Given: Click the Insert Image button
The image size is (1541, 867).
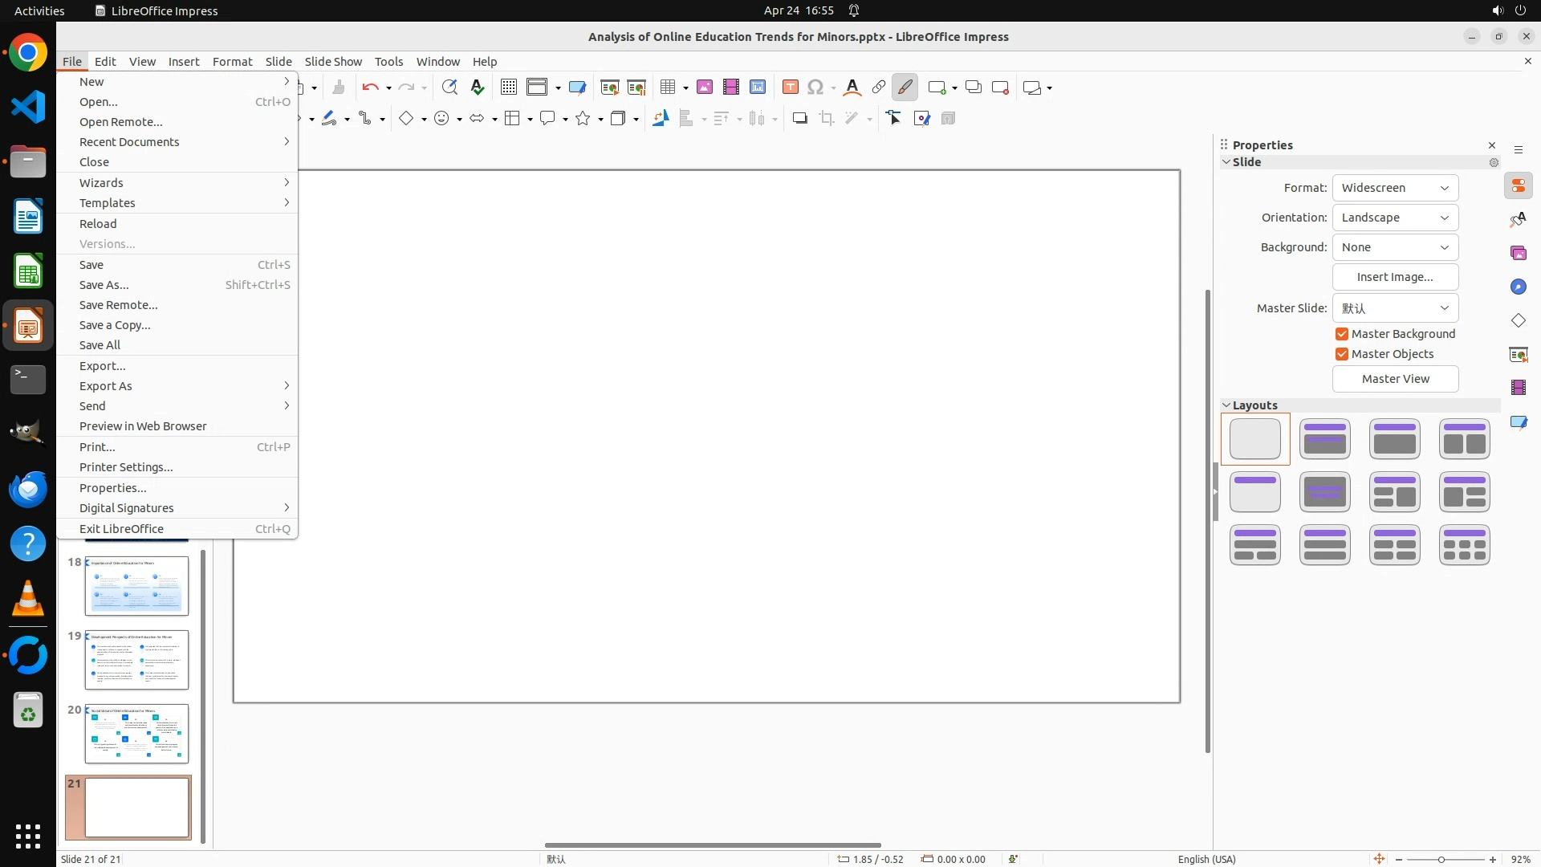Looking at the screenshot, I should pos(1395,277).
